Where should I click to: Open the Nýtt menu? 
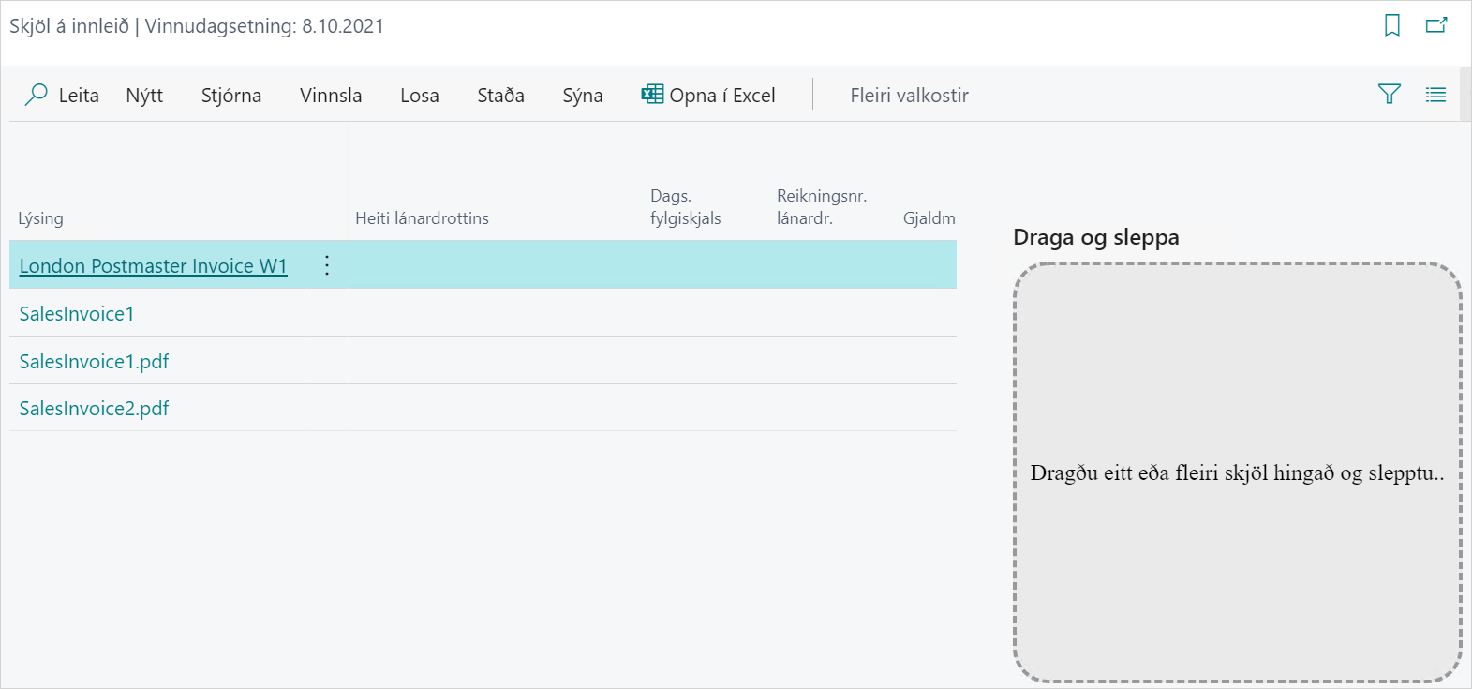click(x=144, y=96)
